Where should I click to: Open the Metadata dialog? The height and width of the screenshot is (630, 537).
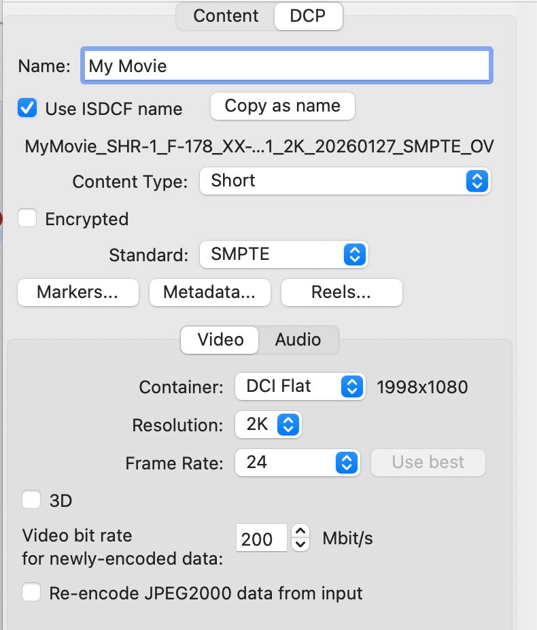pos(209,293)
